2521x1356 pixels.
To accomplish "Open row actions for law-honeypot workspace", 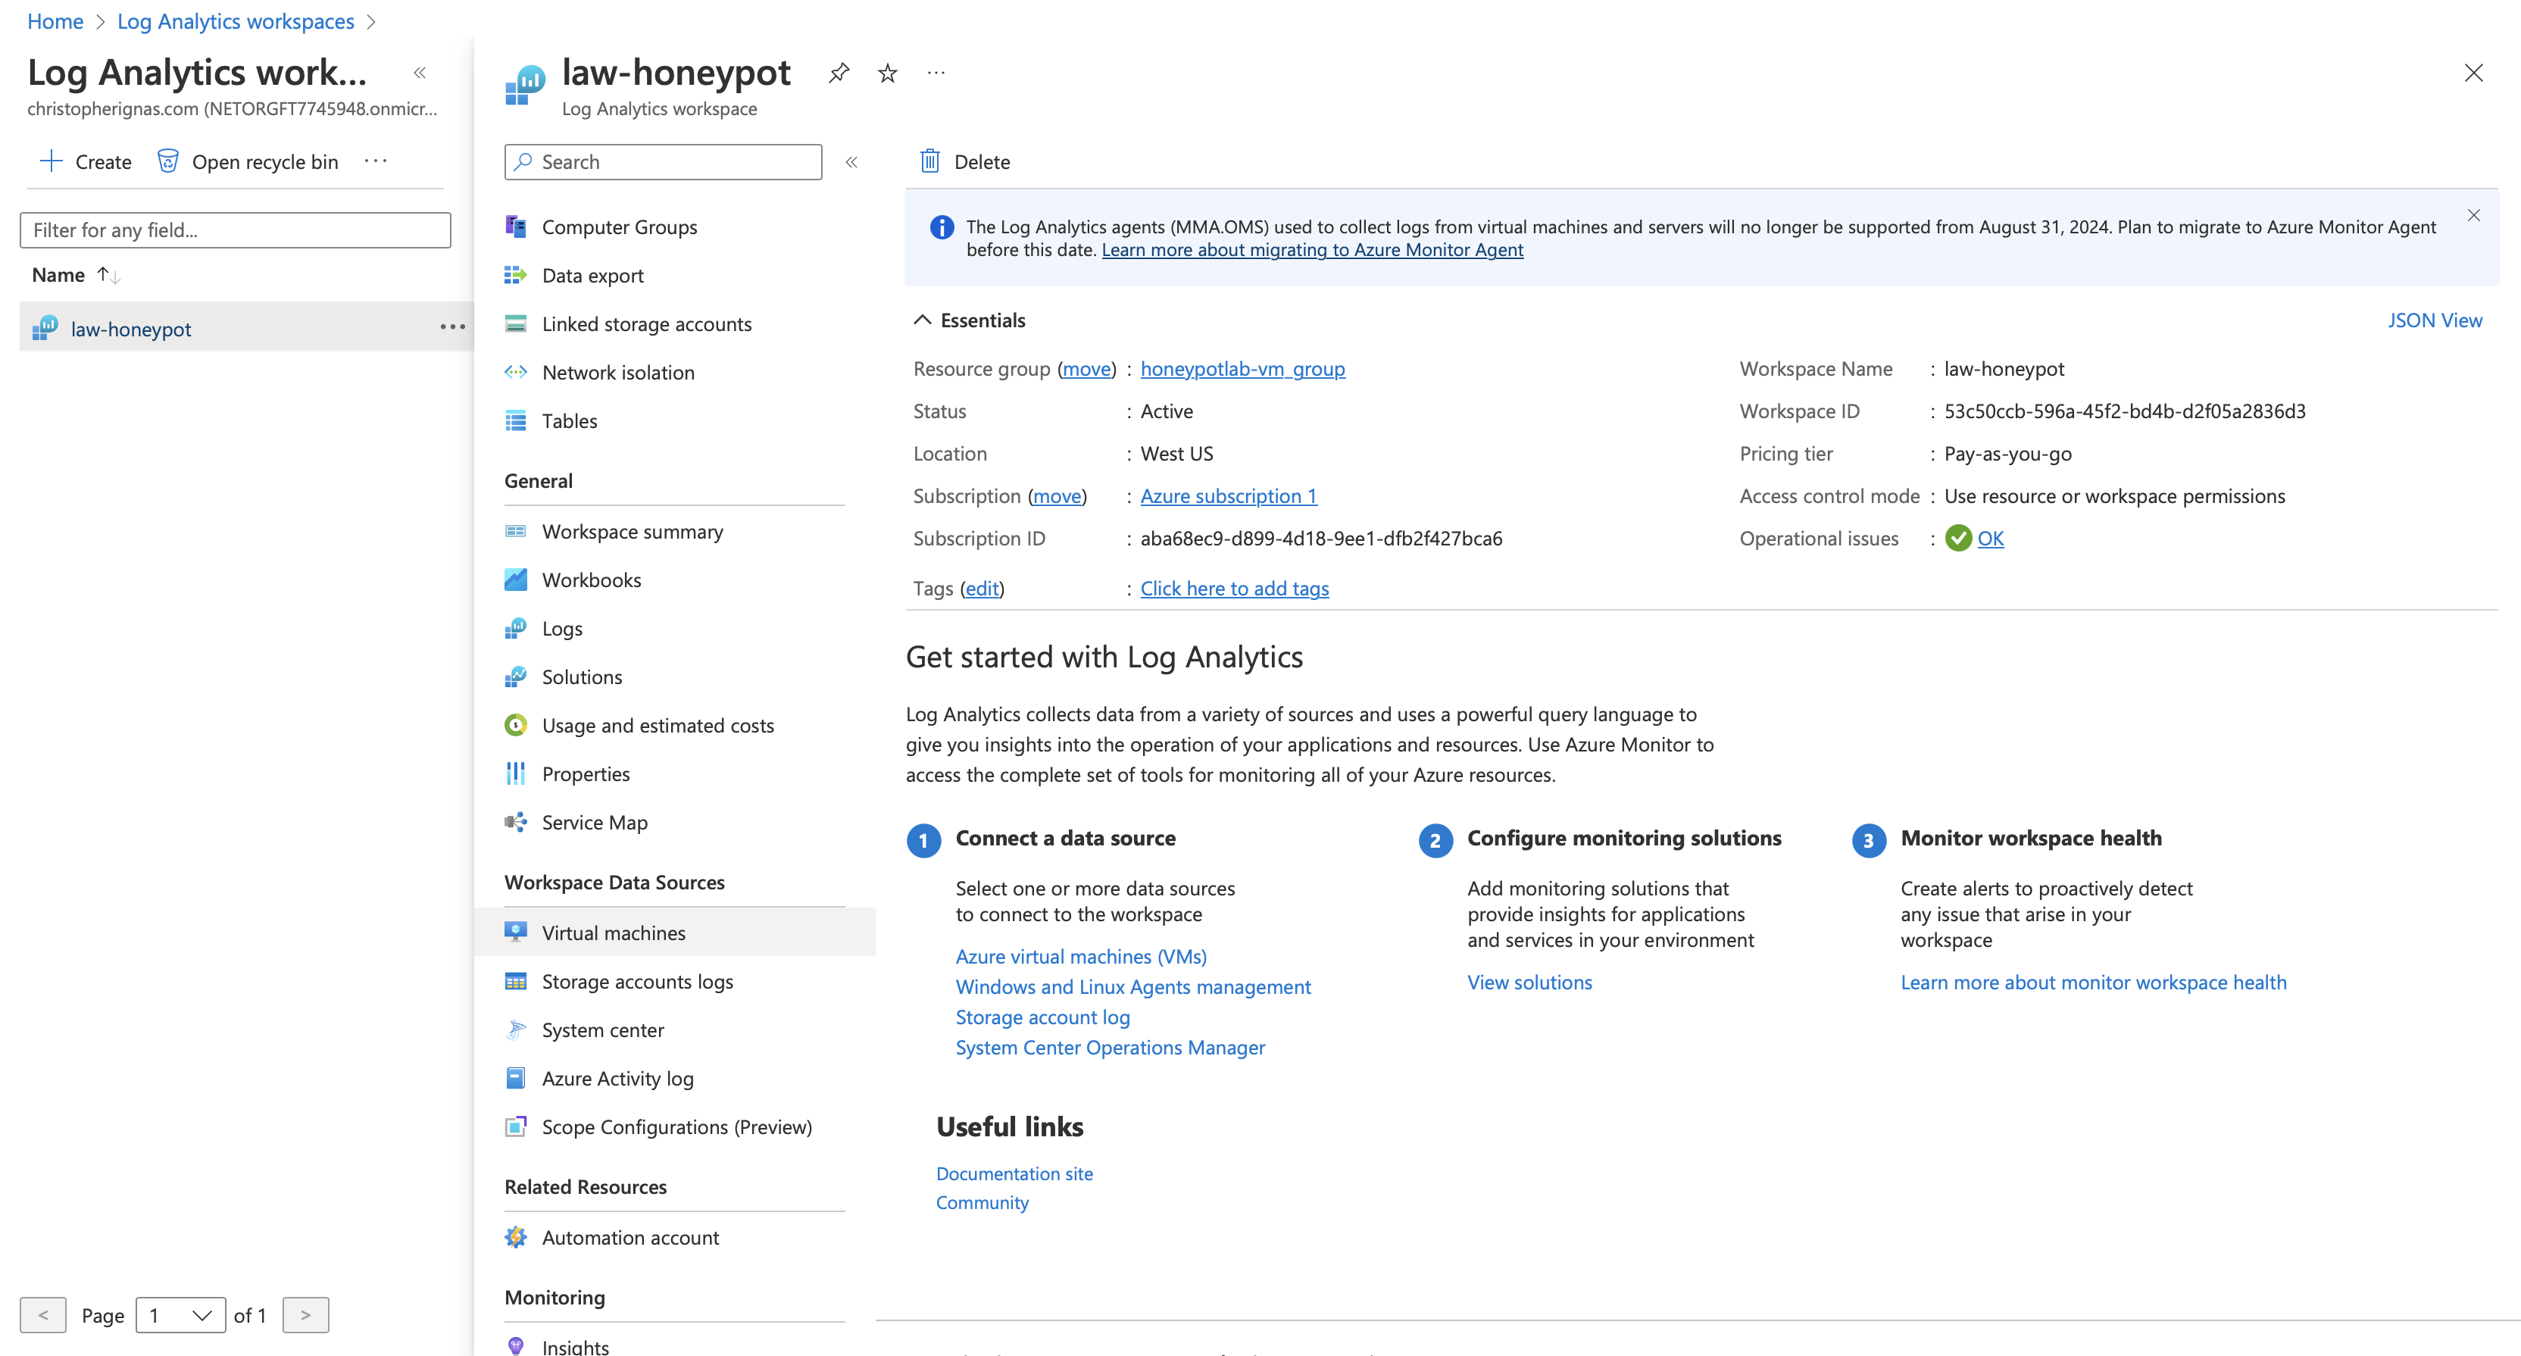I will [452, 327].
